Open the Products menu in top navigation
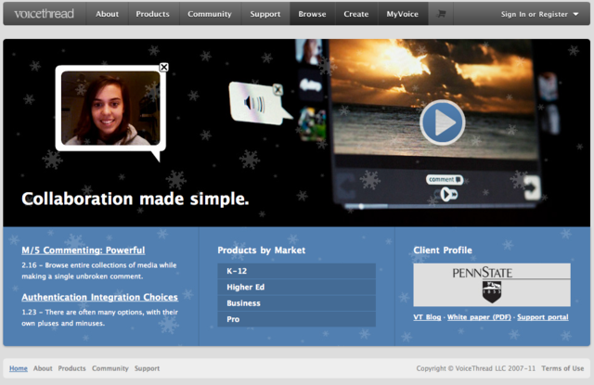Screen dimensions: 594x385 point(152,14)
